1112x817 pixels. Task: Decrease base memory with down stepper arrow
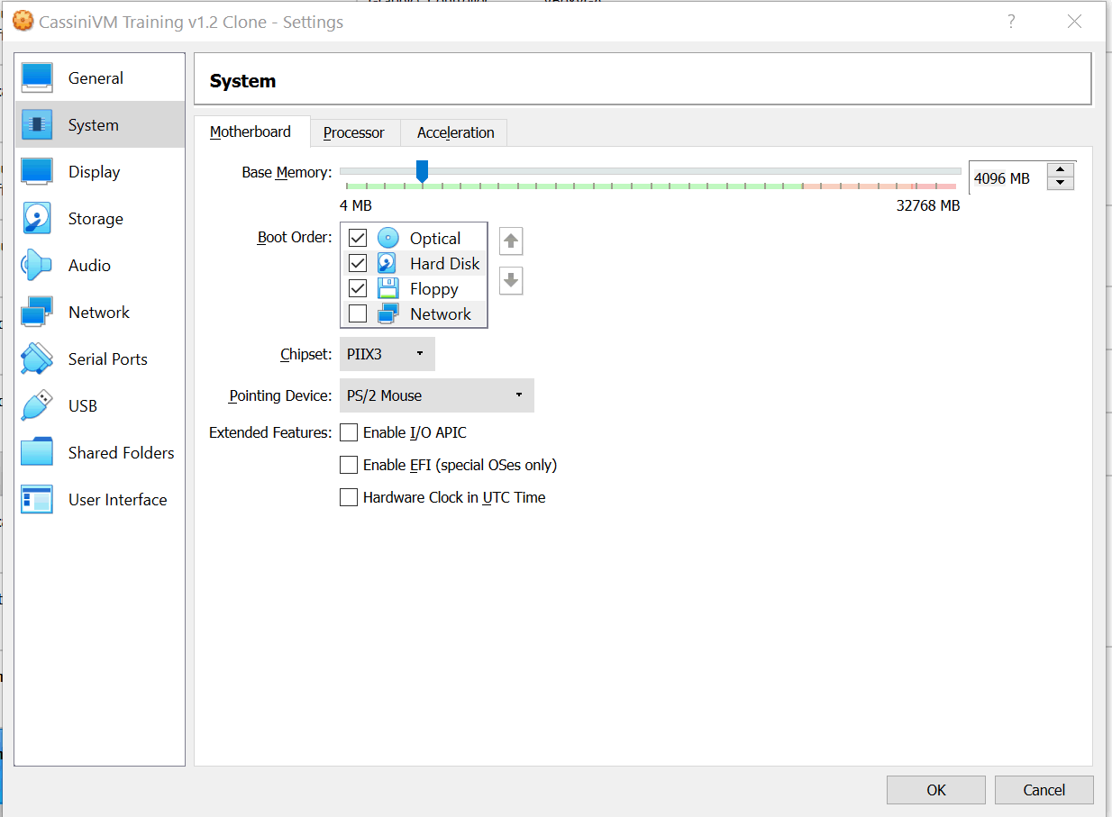(x=1061, y=184)
